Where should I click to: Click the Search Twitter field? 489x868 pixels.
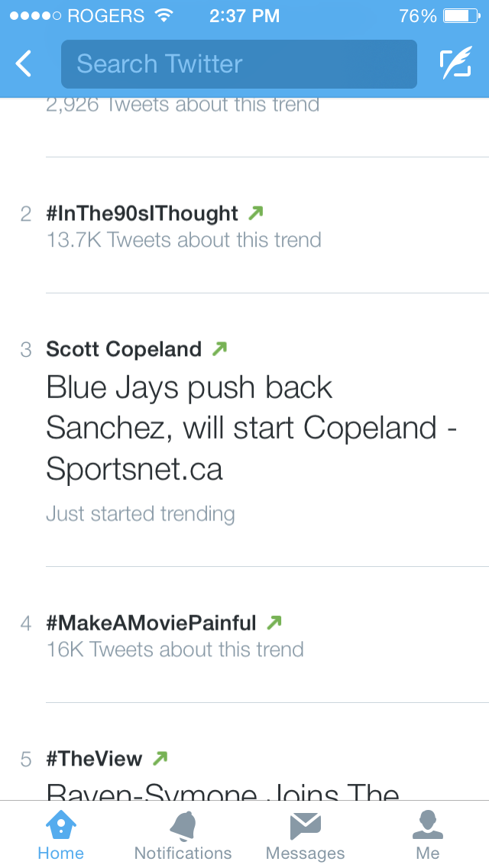[238, 64]
